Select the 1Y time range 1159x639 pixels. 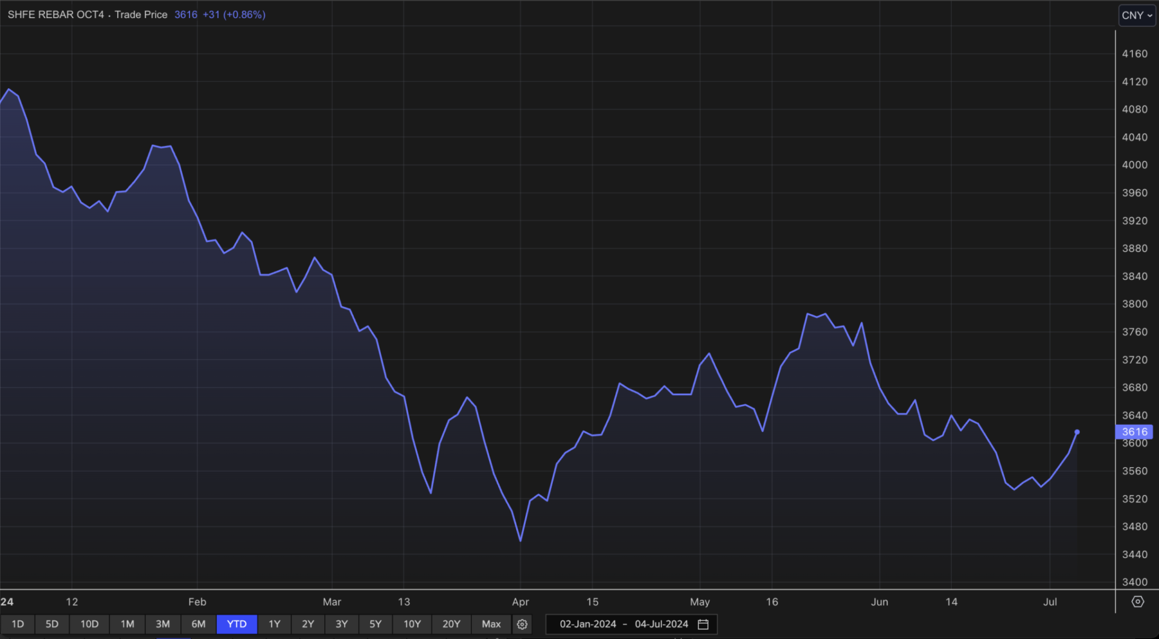[275, 624]
